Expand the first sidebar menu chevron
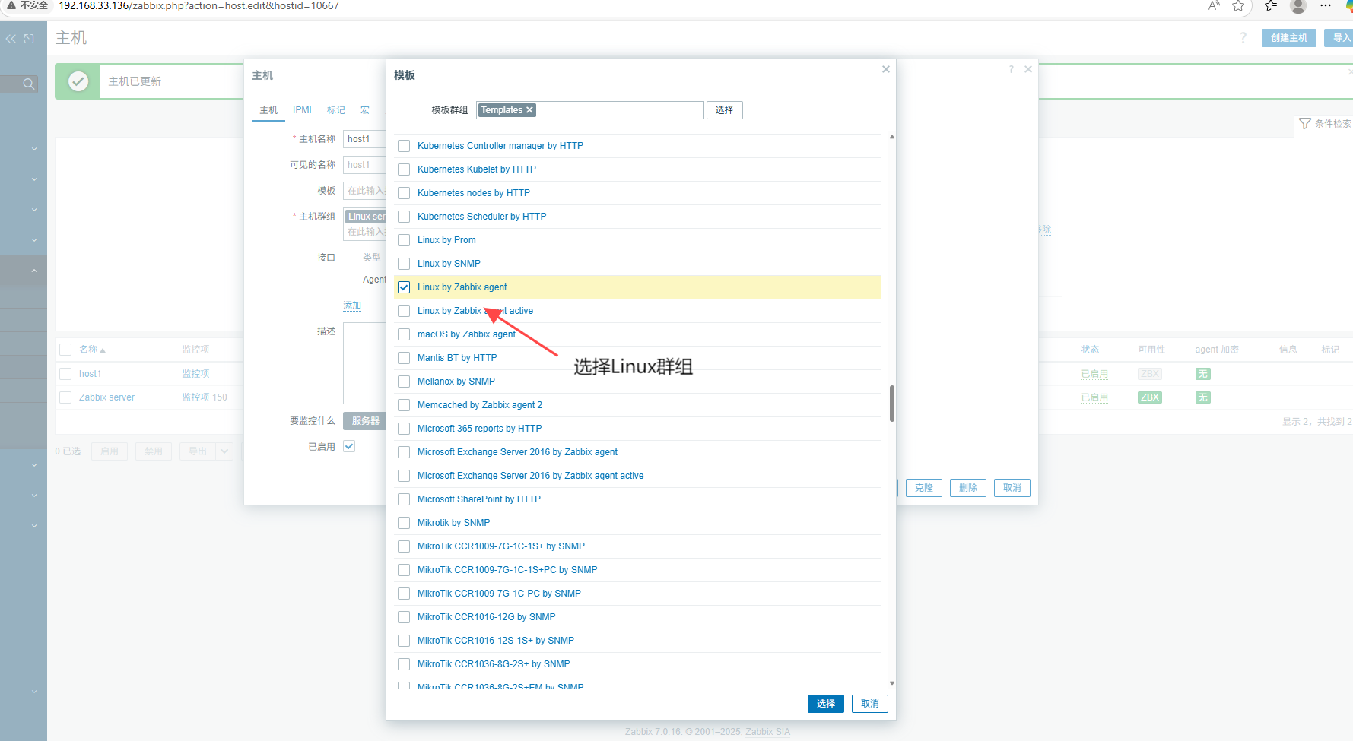1353x741 pixels. pyautogui.click(x=34, y=149)
